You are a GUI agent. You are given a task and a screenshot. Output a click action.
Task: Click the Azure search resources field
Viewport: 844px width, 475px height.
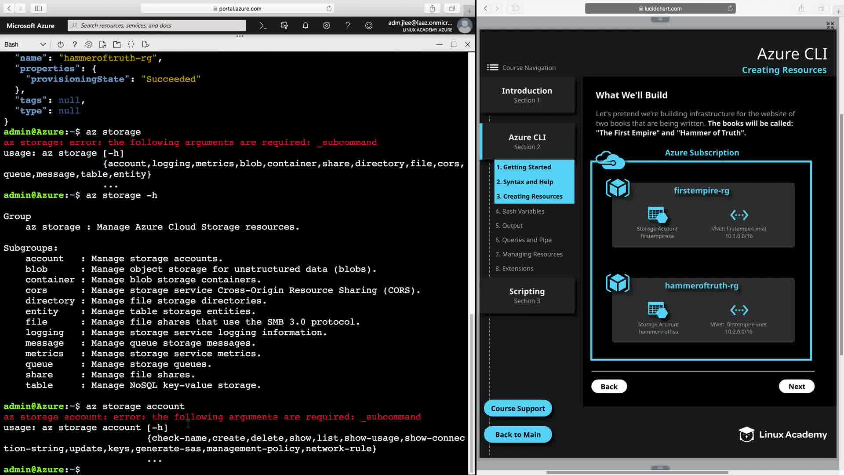tap(157, 26)
